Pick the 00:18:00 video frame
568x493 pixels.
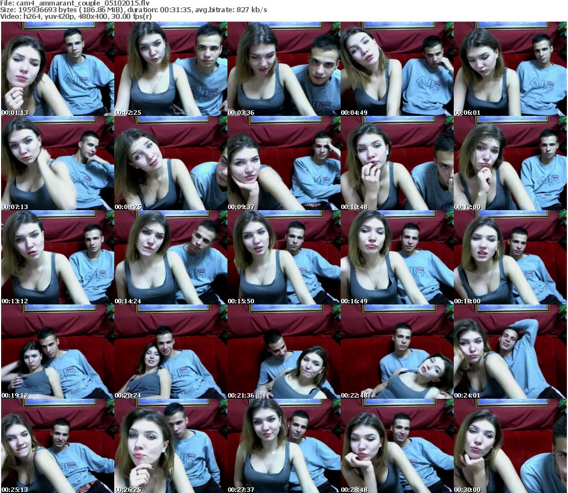tap(510, 257)
